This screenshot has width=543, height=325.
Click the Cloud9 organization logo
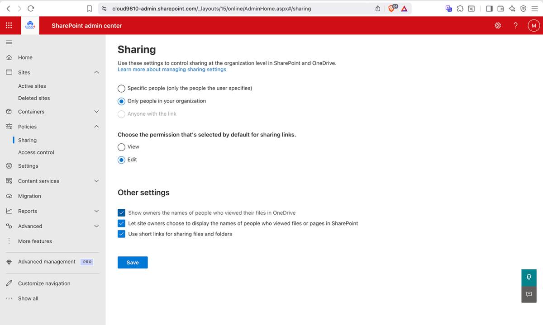31,26
